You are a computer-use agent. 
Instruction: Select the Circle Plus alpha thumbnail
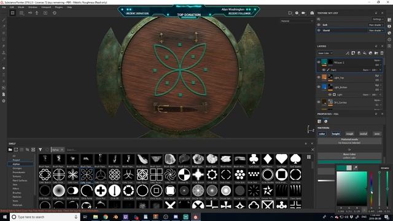pos(101,191)
